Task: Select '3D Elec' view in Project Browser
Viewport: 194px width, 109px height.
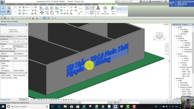Action: tap(185, 65)
